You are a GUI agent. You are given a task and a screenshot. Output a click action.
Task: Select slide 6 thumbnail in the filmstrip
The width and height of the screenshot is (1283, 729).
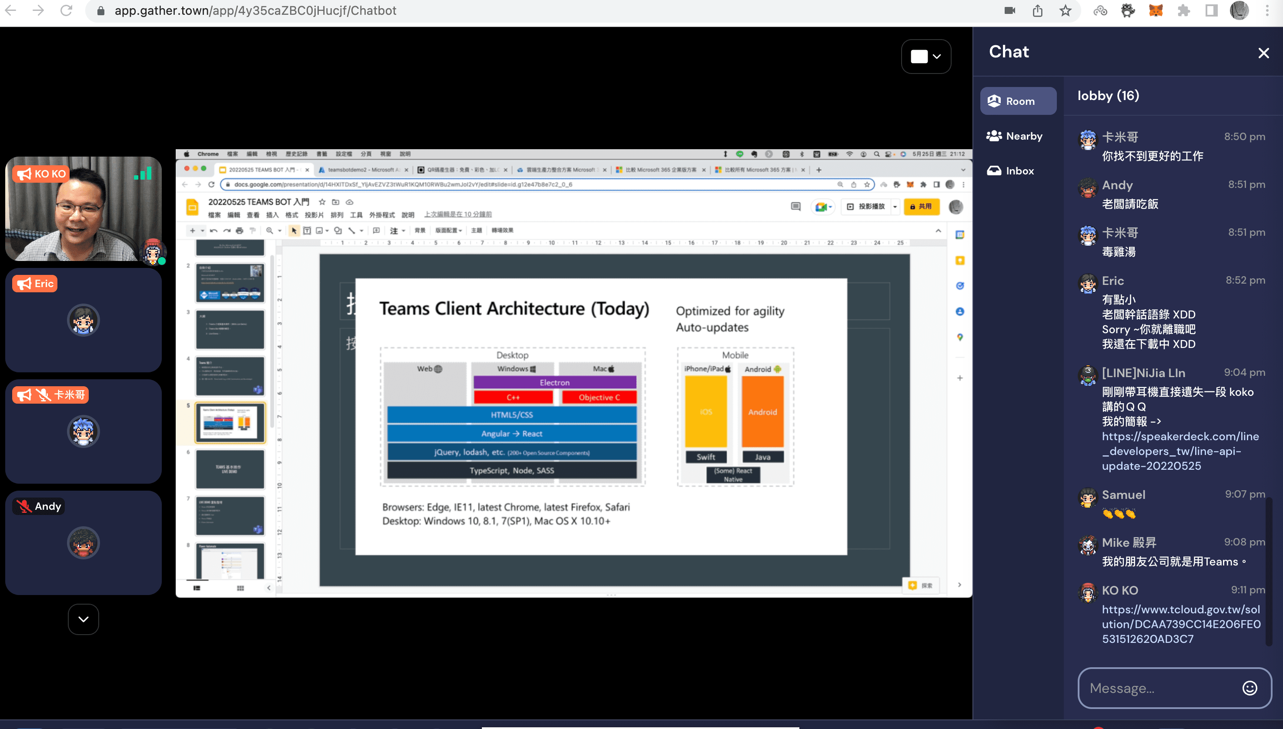coord(230,469)
